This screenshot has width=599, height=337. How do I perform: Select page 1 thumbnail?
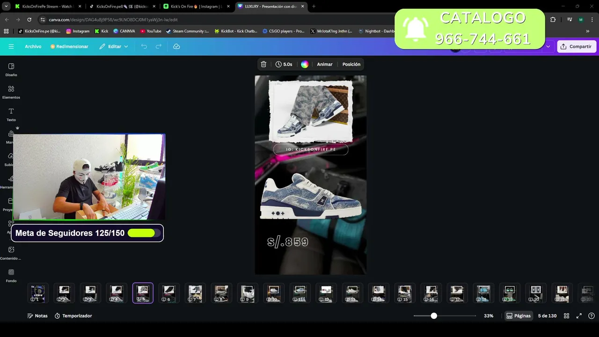38,293
